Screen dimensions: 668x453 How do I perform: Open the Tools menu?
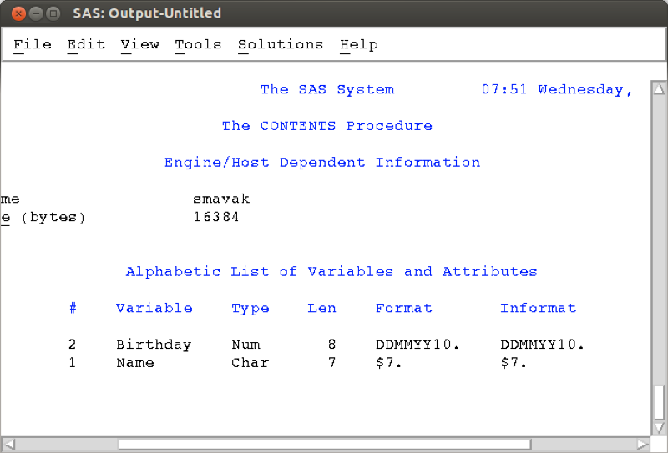point(198,44)
